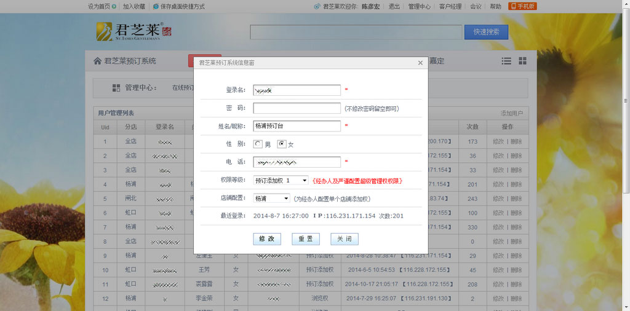
Task: Select the 男 radio button
Action: (x=258, y=144)
